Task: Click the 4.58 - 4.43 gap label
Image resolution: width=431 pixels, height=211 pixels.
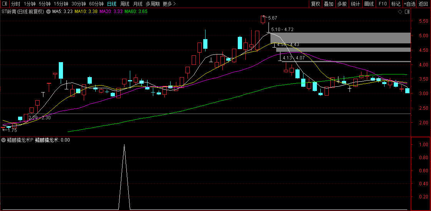Action: point(288,45)
